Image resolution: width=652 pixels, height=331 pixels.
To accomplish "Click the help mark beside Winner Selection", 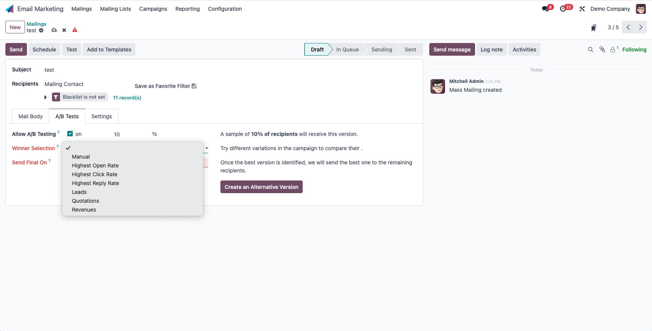I will pyautogui.click(x=58, y=146).
